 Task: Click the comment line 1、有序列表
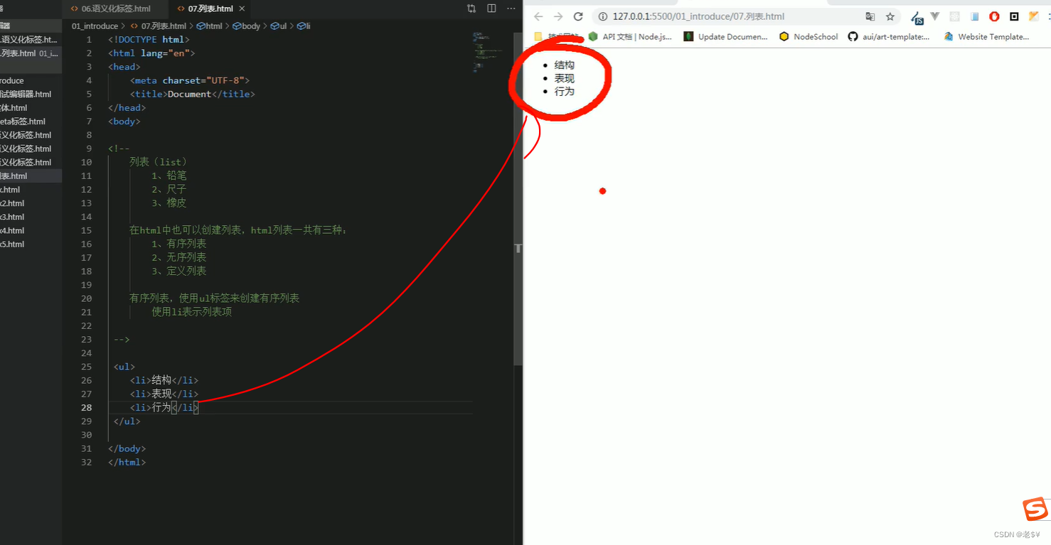(x=179, y=244)
